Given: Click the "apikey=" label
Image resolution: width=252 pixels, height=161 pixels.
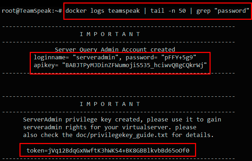Looking at the screenshot, I should point(46,65).
